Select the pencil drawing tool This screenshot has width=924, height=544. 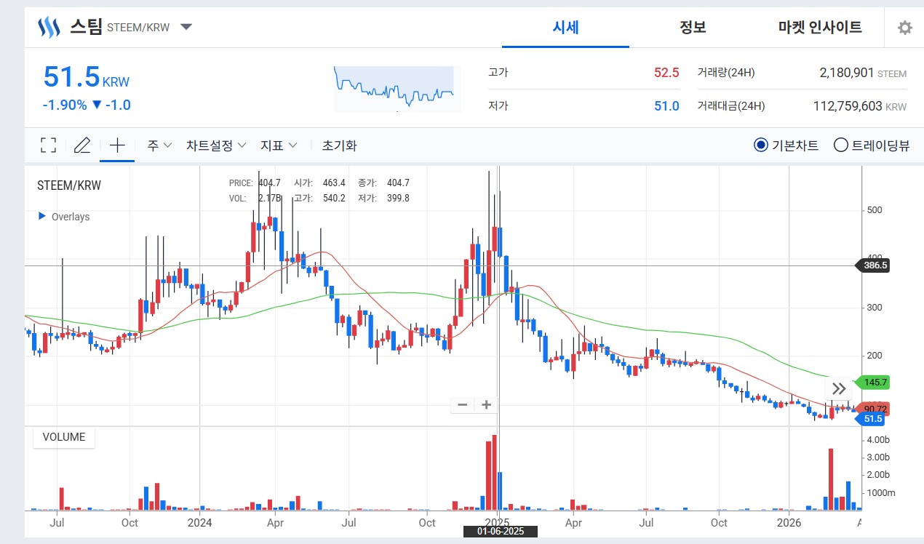[x=82, y=145]
